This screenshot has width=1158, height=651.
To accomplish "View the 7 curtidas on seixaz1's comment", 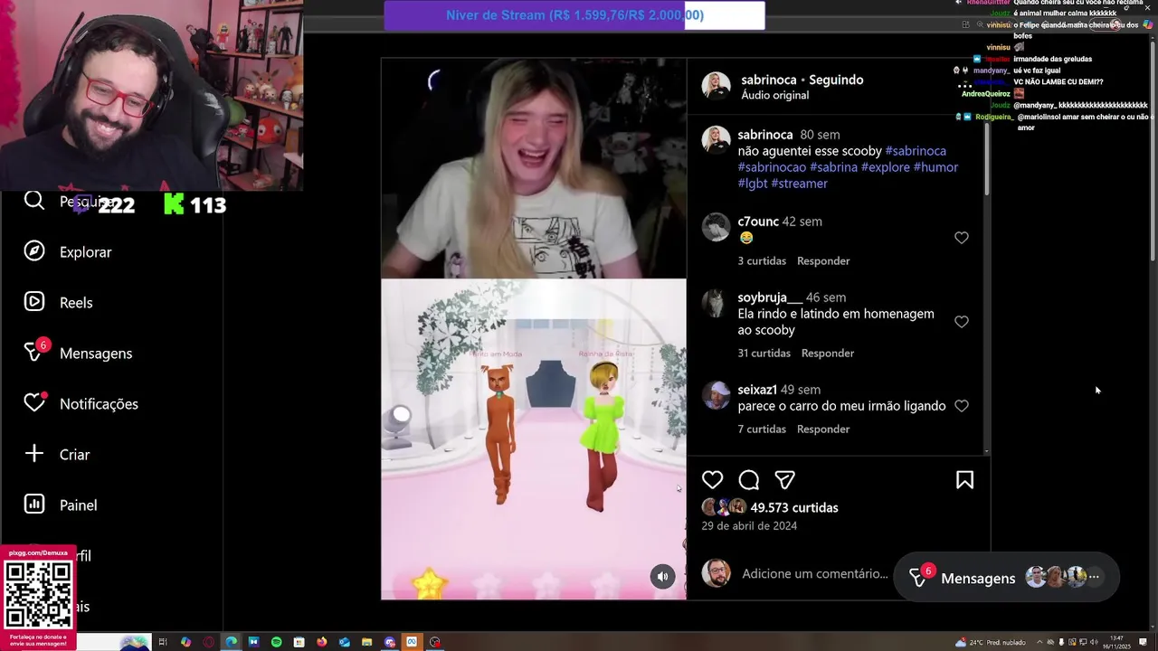I will pyautogui.click(x=762, y=429).
